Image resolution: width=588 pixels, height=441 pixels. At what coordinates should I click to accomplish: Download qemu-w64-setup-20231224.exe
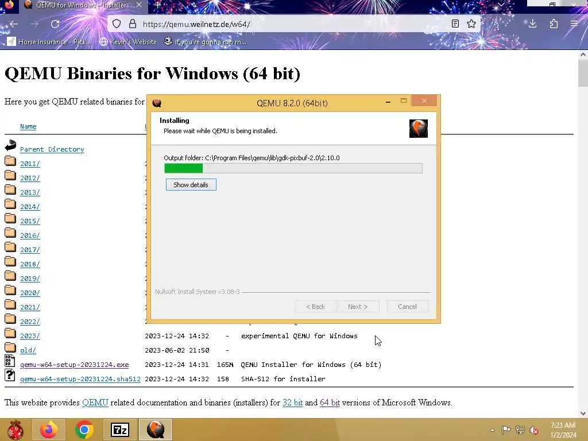point(74,365)
